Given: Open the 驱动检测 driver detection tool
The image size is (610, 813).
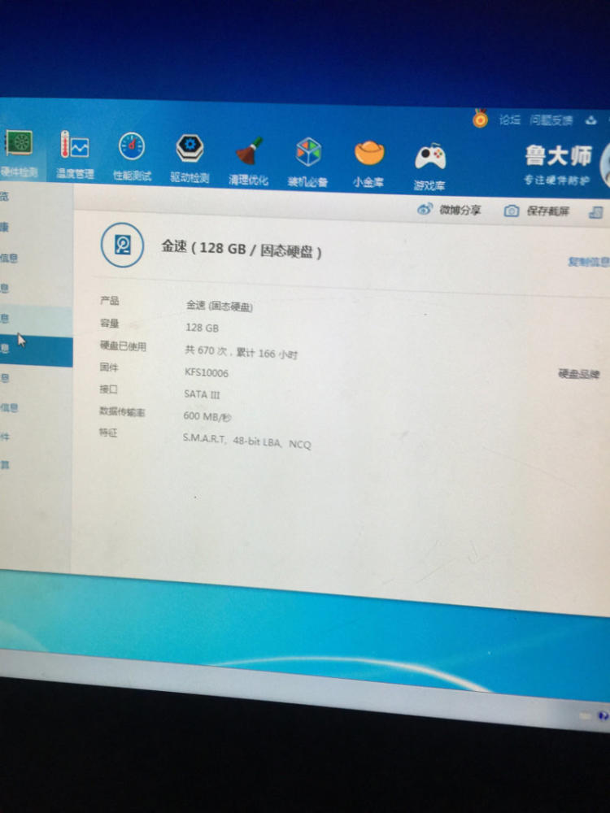Looking at the screenshot, I should 190,159.
